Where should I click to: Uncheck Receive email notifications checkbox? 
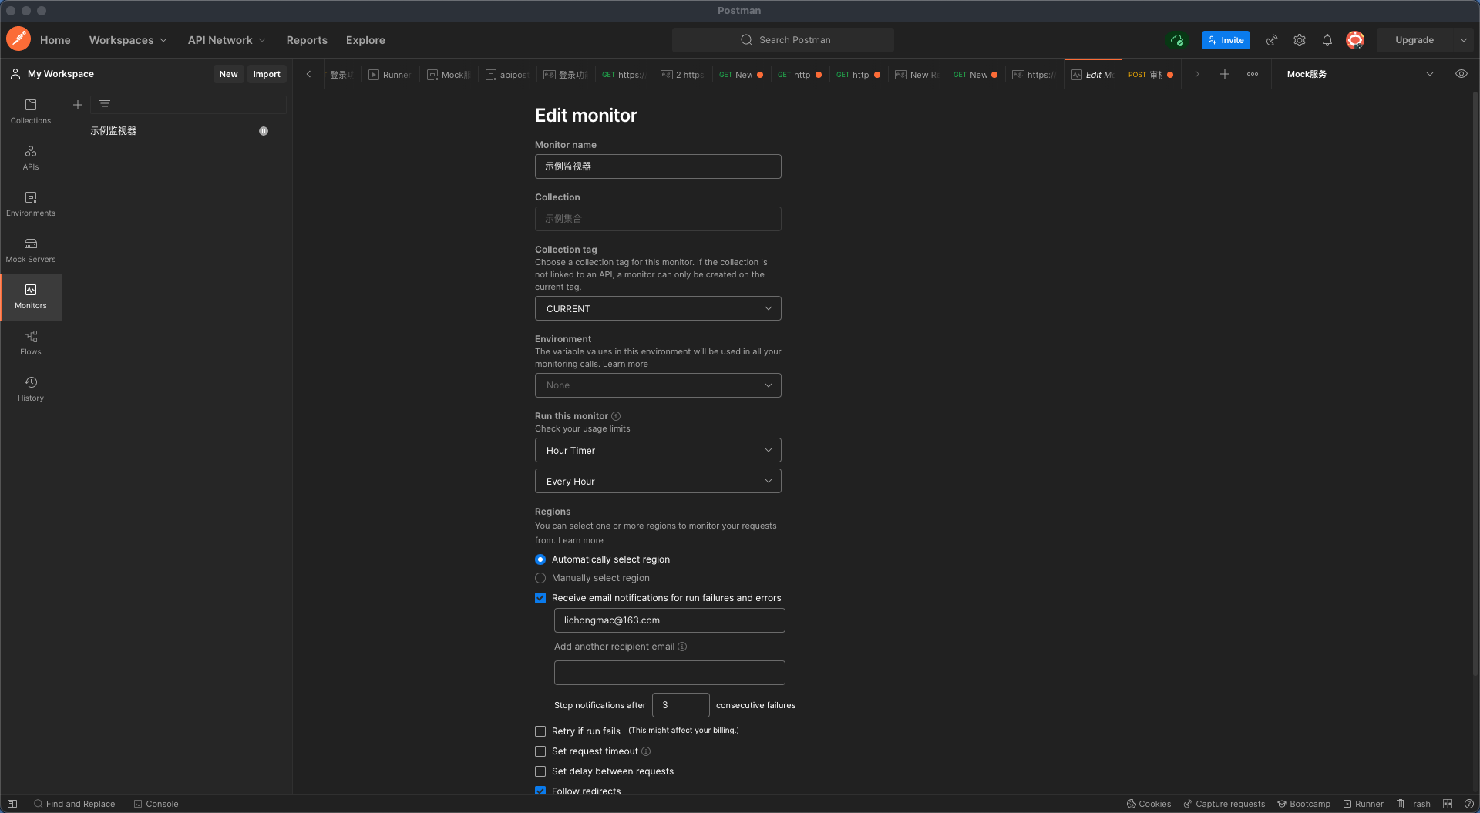(x=540, y=598)
